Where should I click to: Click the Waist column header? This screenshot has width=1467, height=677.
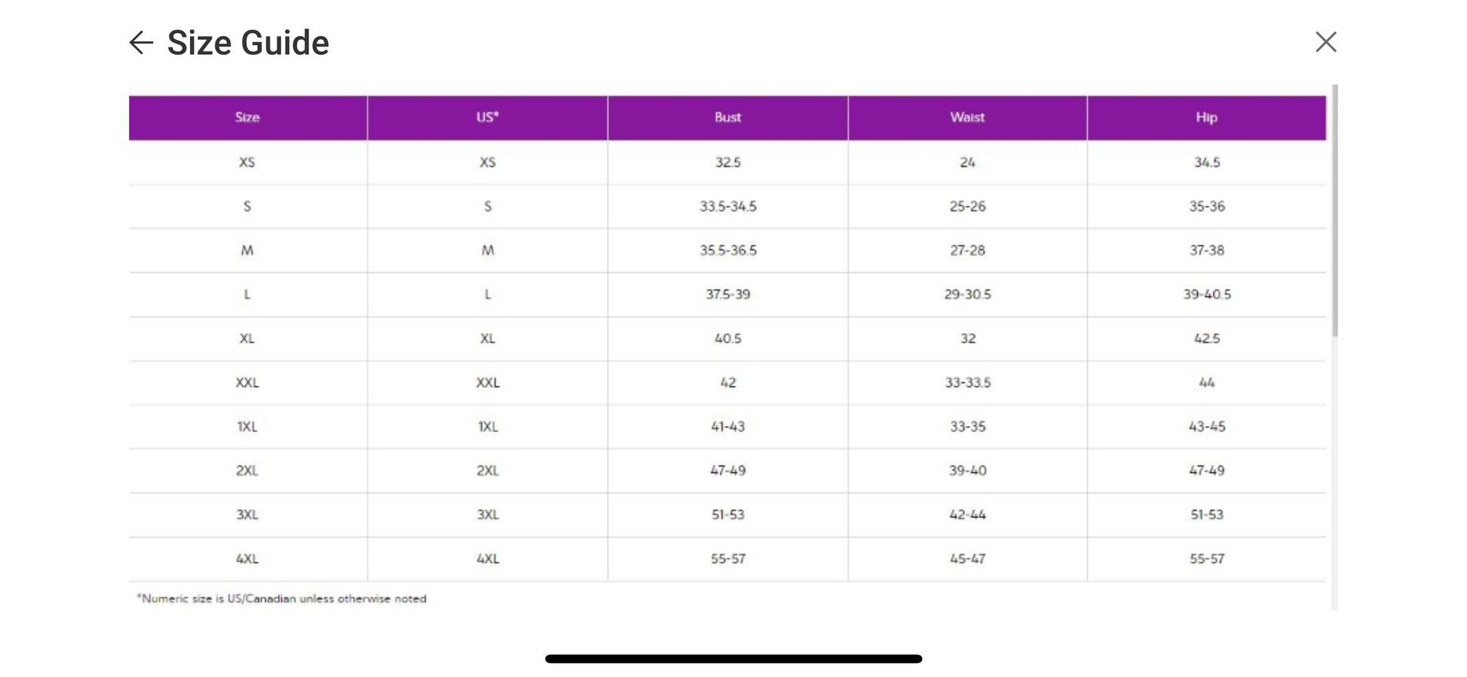coord(967,118)
